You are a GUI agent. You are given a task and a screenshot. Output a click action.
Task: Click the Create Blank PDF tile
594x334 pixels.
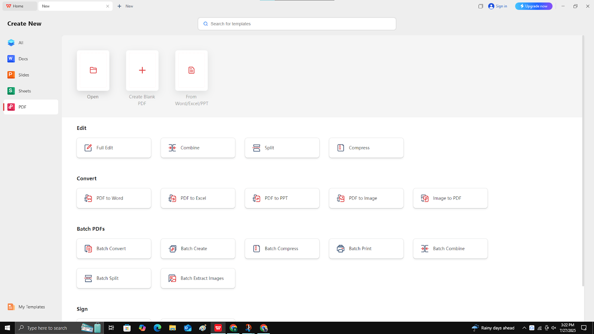[x=142, y=71]
